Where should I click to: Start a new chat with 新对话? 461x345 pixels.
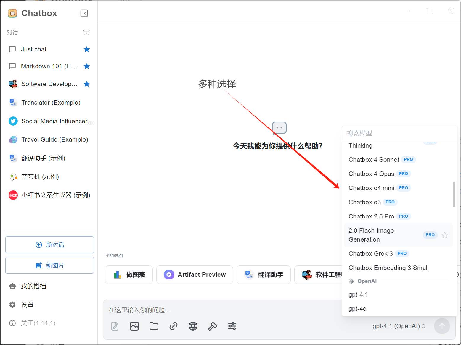tap(49, 245)
